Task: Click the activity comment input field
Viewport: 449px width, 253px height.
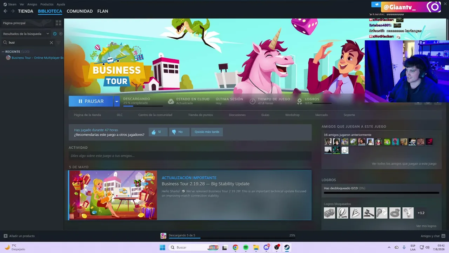Action: (x=190, y=156)
